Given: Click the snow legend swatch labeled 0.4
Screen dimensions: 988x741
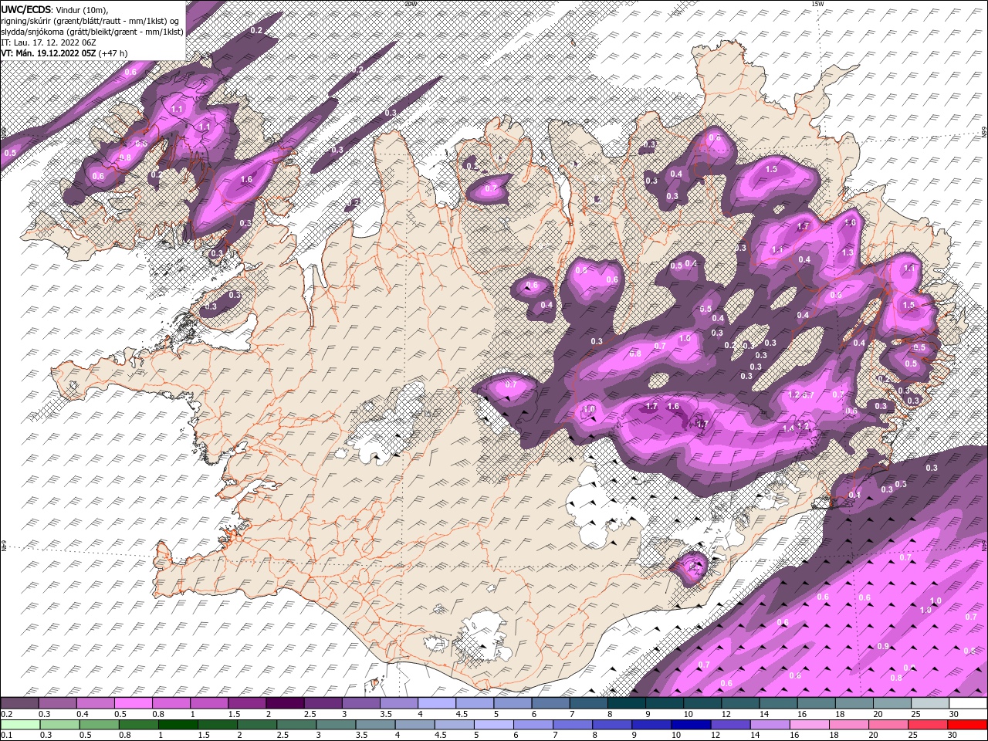Looking at the screenshot, I should point(96,703).
